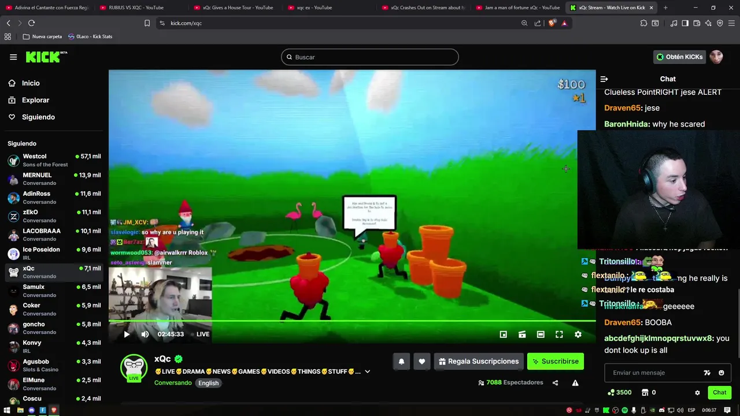Open zEkO channel in following list
Viewport: 740px width, 416px height.
click(x=54, y=216)
